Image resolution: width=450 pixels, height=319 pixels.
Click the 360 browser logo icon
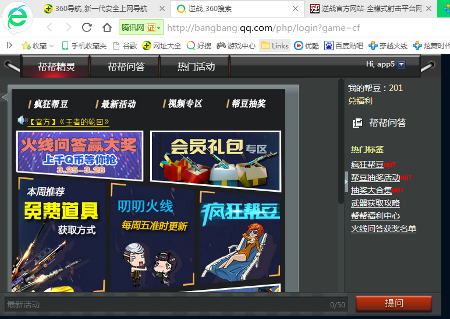tap(17, 18)
